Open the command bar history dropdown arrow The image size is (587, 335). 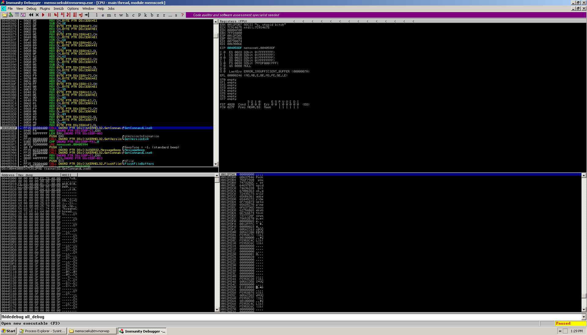click(x=584, y=317)
